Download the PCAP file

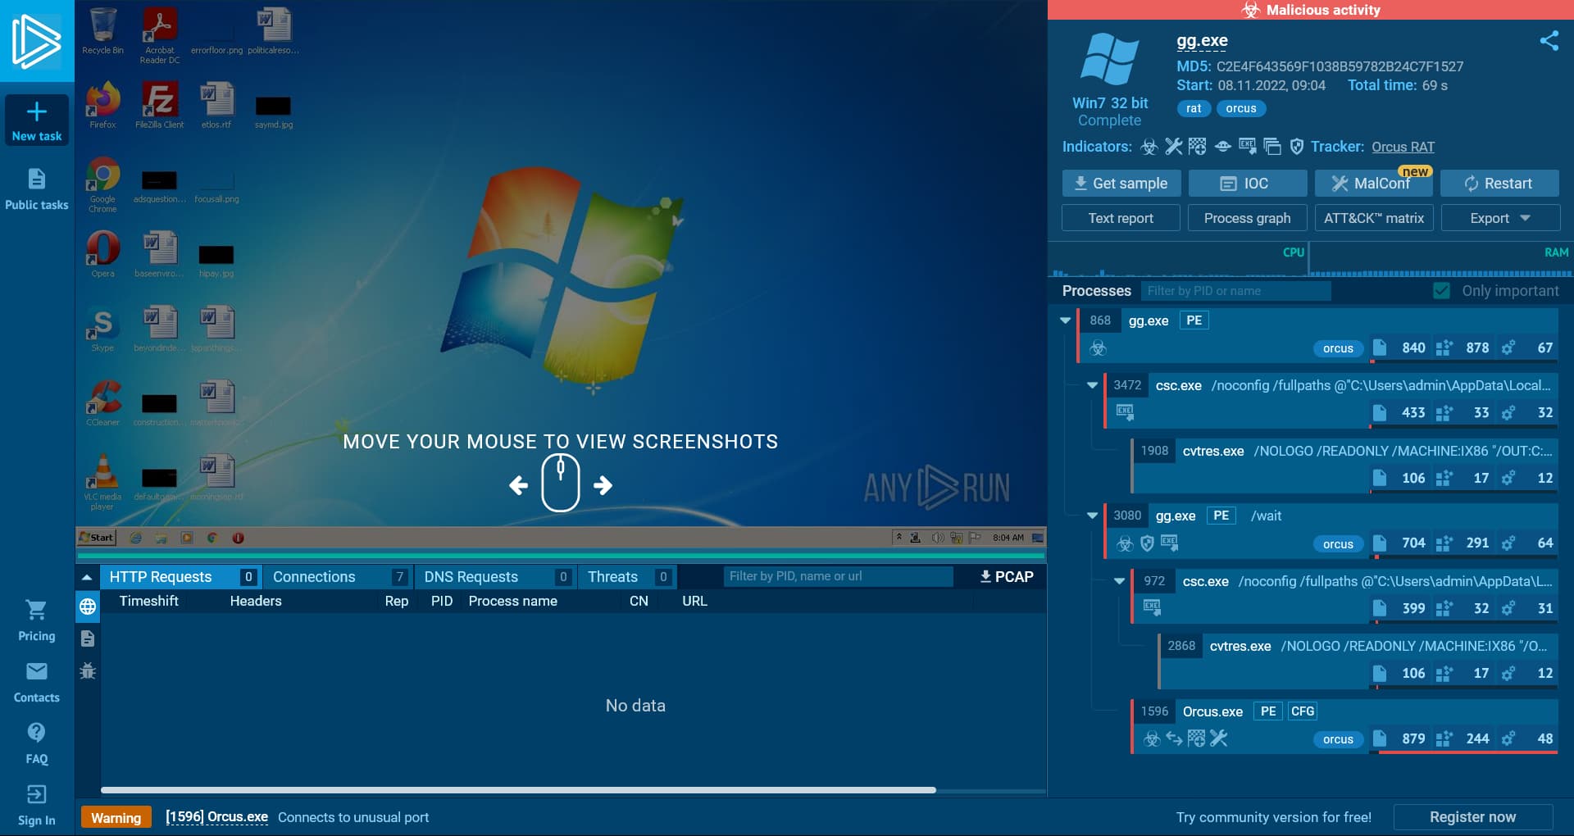pos(1006,577)
